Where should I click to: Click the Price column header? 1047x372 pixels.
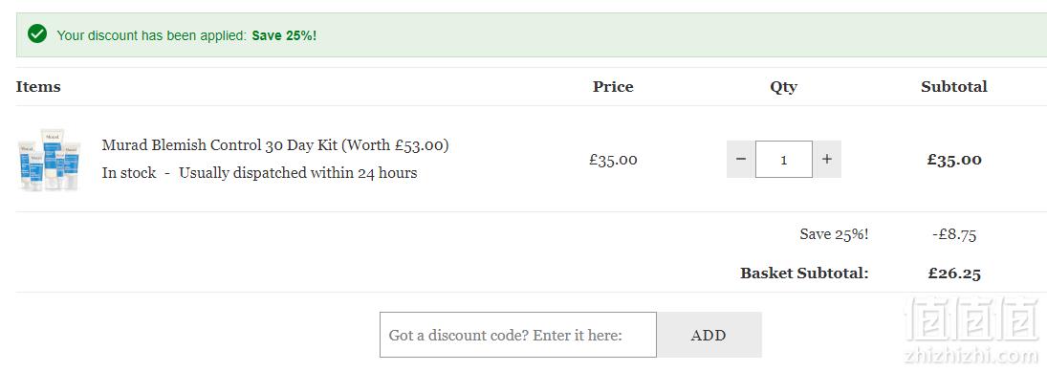(x=613, y=87)
